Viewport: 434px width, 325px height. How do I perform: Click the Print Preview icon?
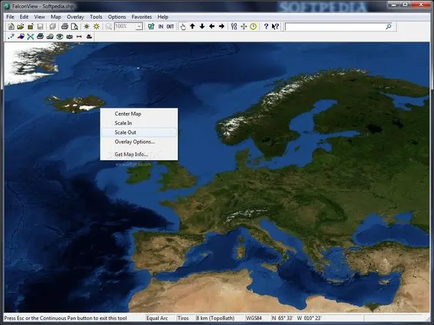pyautogui.click(x=74, y=27)
